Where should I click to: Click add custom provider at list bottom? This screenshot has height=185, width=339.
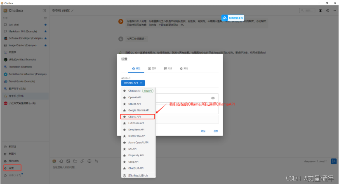(138, 176)
